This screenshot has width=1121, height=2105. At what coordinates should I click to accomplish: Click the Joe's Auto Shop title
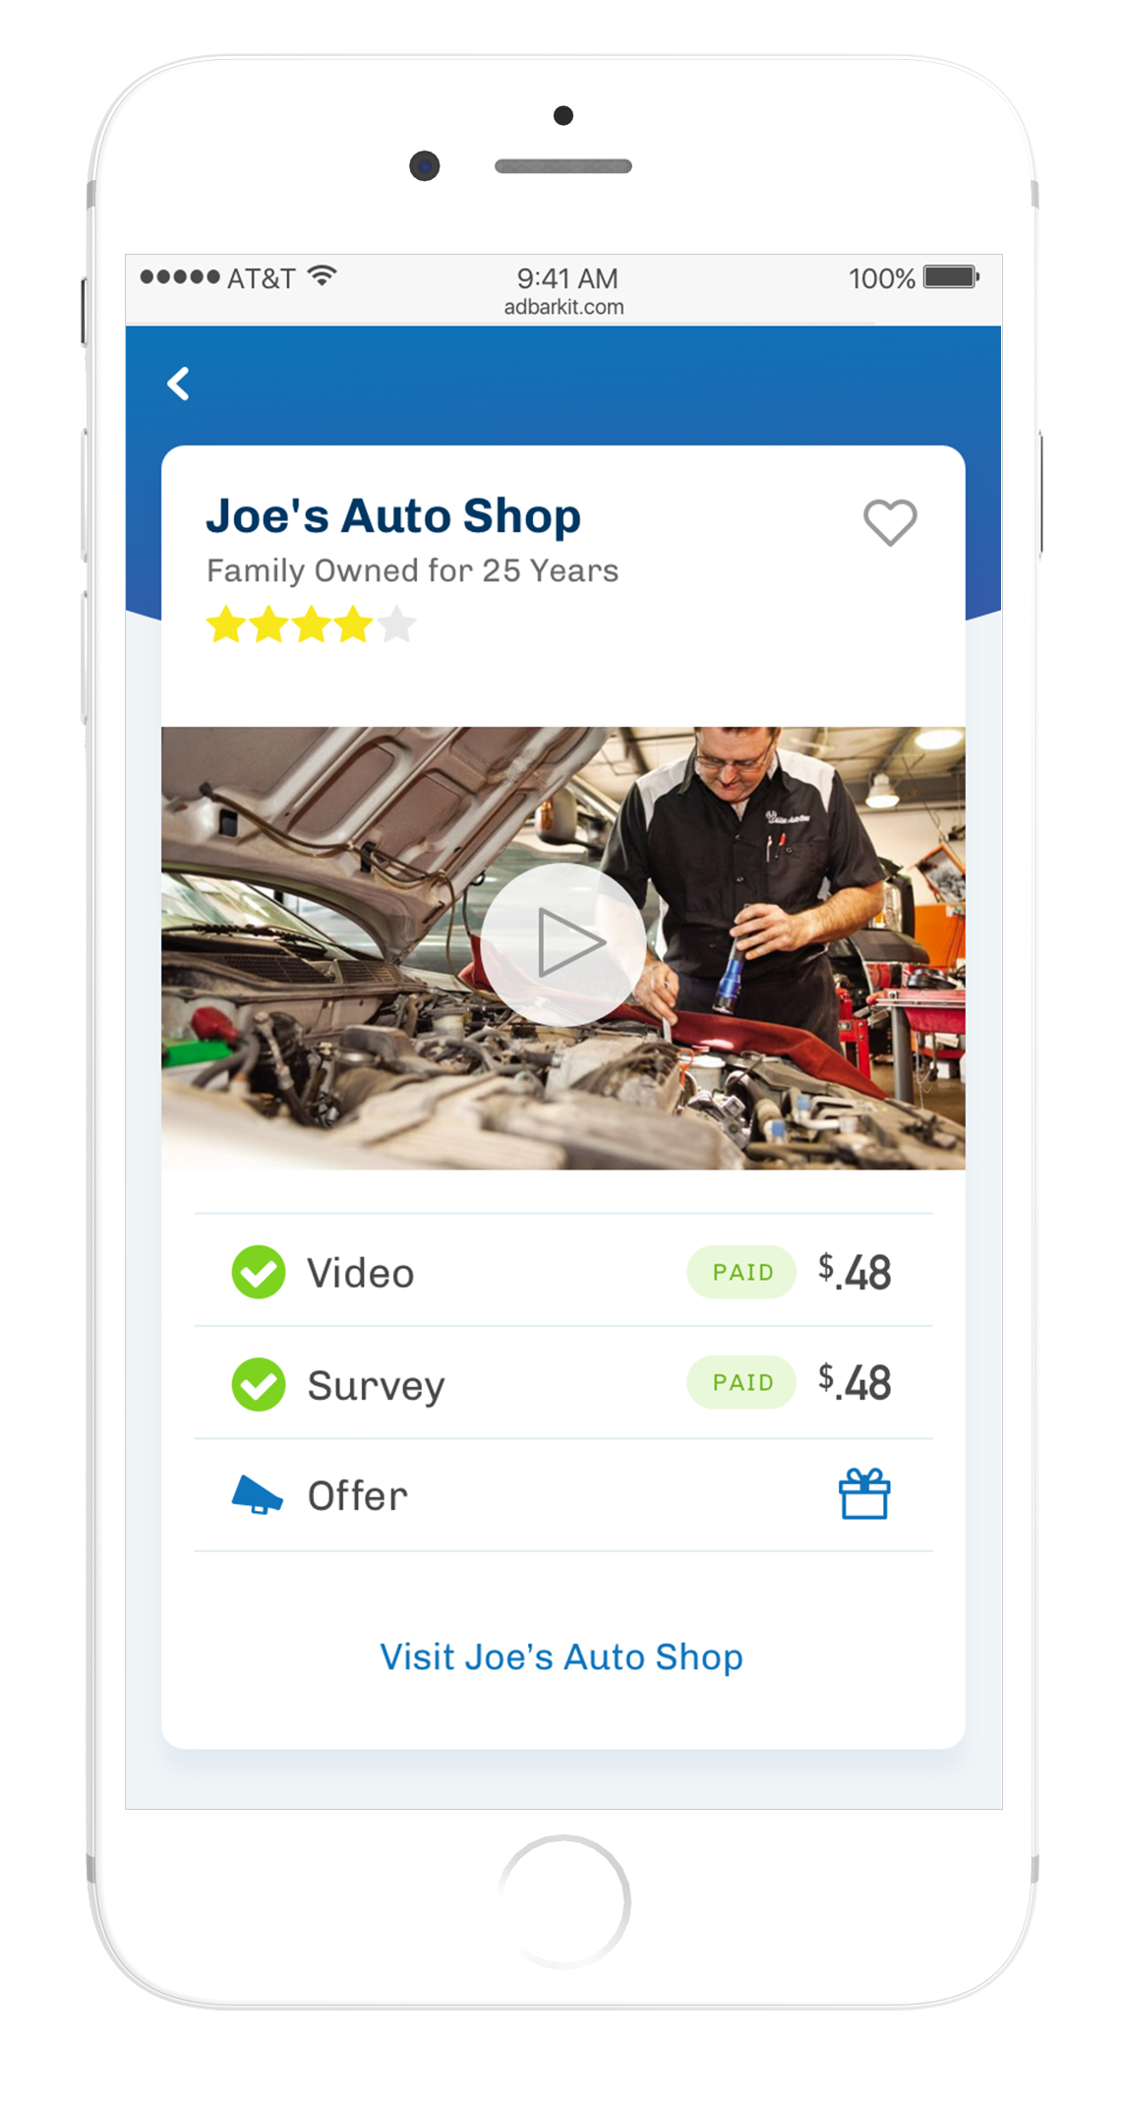point(393,515)
